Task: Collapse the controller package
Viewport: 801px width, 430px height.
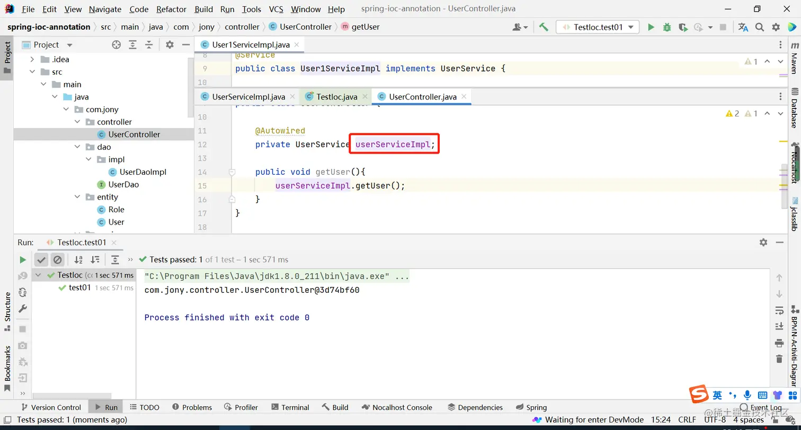Action: click(77, 122)
